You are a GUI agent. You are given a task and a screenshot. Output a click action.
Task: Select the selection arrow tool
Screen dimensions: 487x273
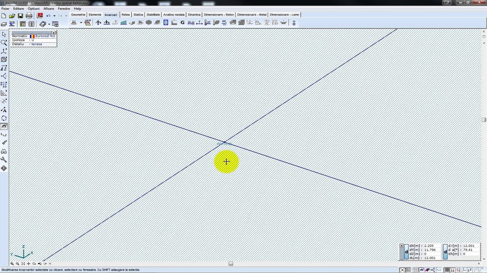tap(4, 35)
